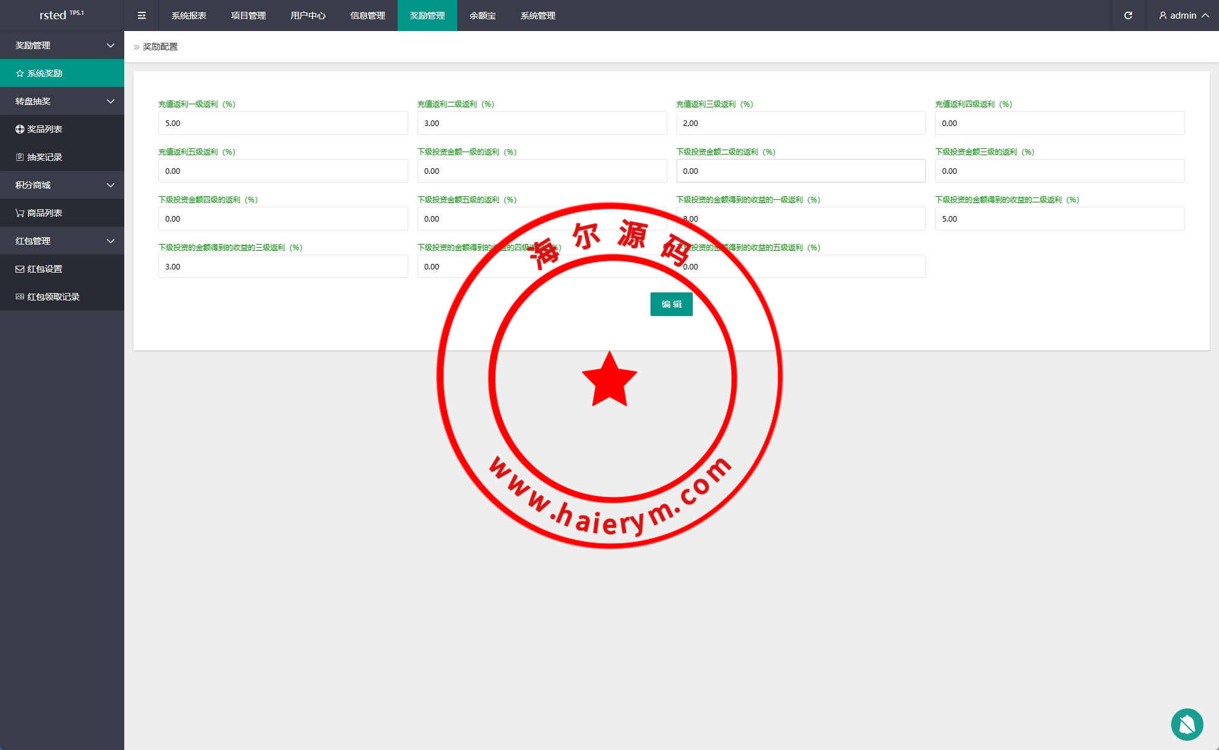The height and width of the screenshot is (750, 1219).
Task: Open the 余额宝 top menu
Action: pos(483,16)
